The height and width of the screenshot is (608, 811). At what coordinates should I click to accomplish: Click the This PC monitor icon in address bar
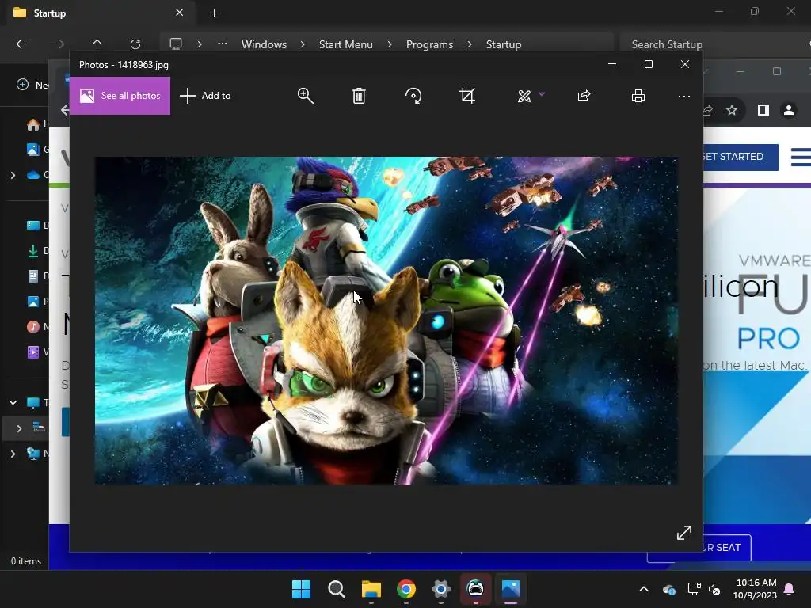(x=176, y=44)
